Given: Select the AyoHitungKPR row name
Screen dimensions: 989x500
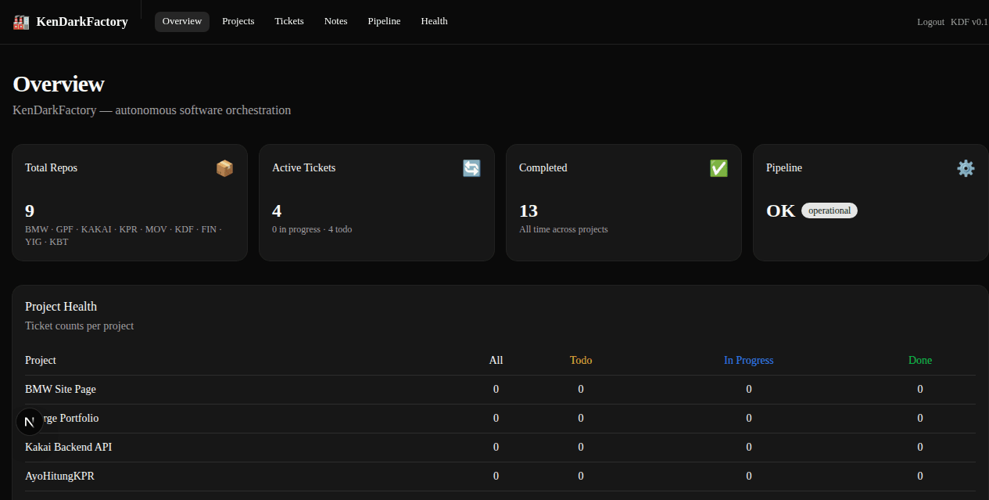Looking at the screenshot, I should (59, 476).
